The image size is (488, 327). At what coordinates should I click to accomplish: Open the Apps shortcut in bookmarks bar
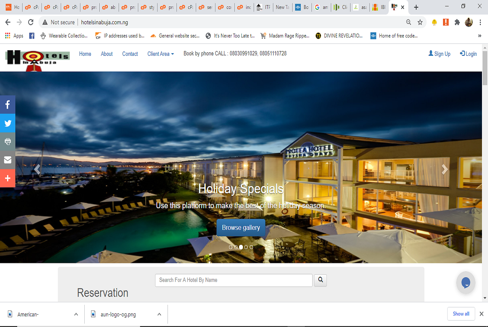pos(14,36)
